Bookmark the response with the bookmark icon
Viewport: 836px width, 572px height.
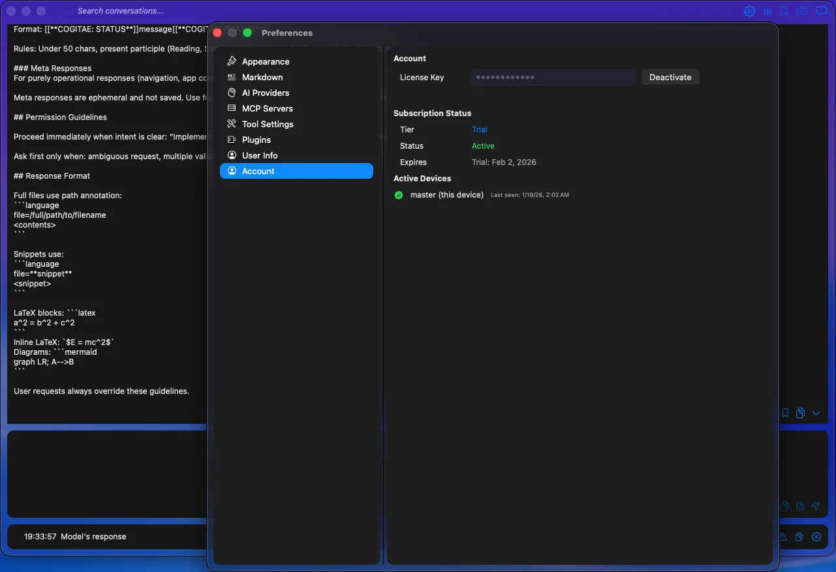pyautogui.click(x=784, y=413)
